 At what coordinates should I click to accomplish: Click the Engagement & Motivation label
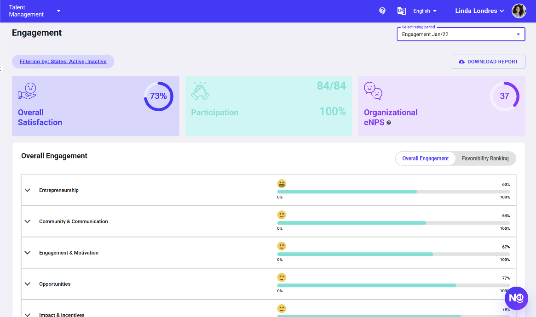[x=69, y=253]
